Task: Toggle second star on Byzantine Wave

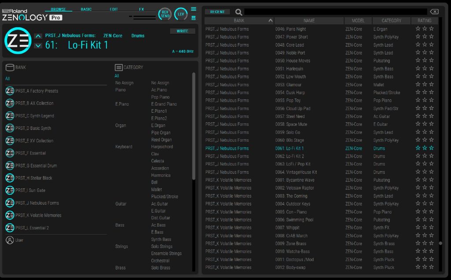Action: click(425, 180)
